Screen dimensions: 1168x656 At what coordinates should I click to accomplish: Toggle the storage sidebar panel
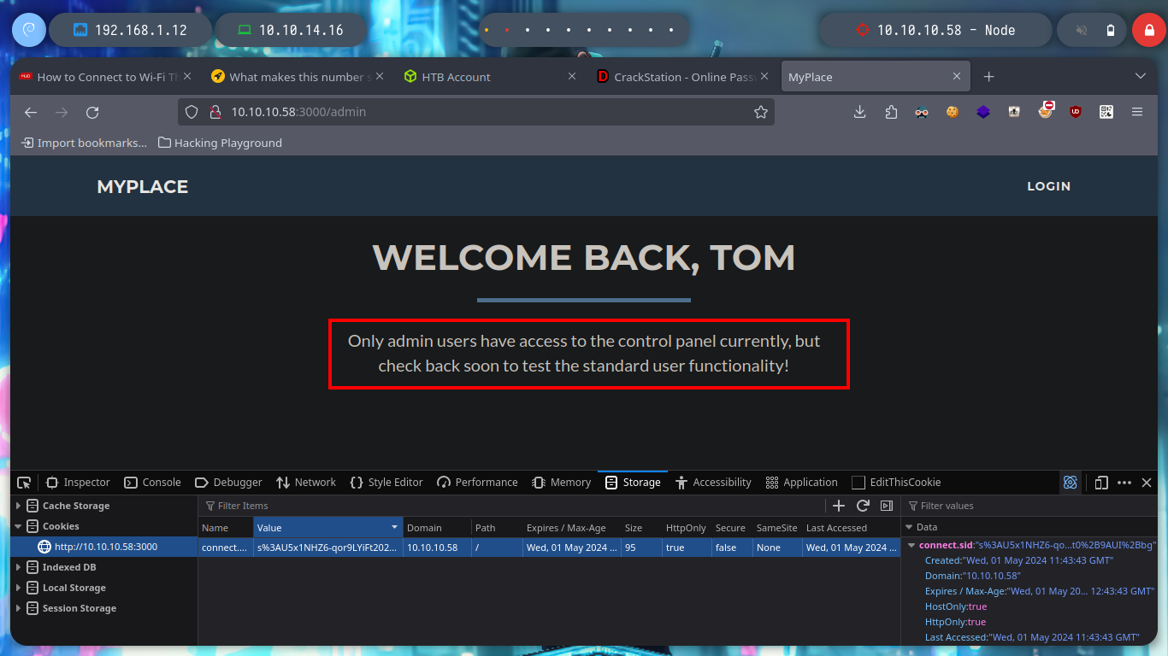tap(887, 506)
